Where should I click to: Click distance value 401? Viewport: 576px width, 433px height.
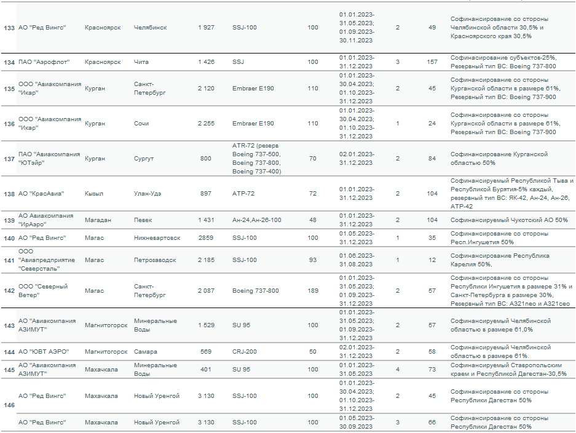coord(206,370)
